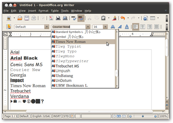This screenshot has width=173, height=123.
Task: Click the zoom out minus button
Action: click(130, 116)
